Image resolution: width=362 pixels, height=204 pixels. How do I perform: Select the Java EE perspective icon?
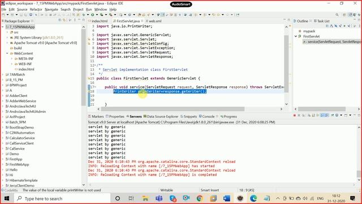351,15
